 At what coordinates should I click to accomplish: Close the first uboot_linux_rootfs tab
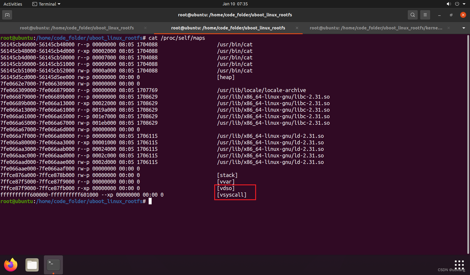145,28
